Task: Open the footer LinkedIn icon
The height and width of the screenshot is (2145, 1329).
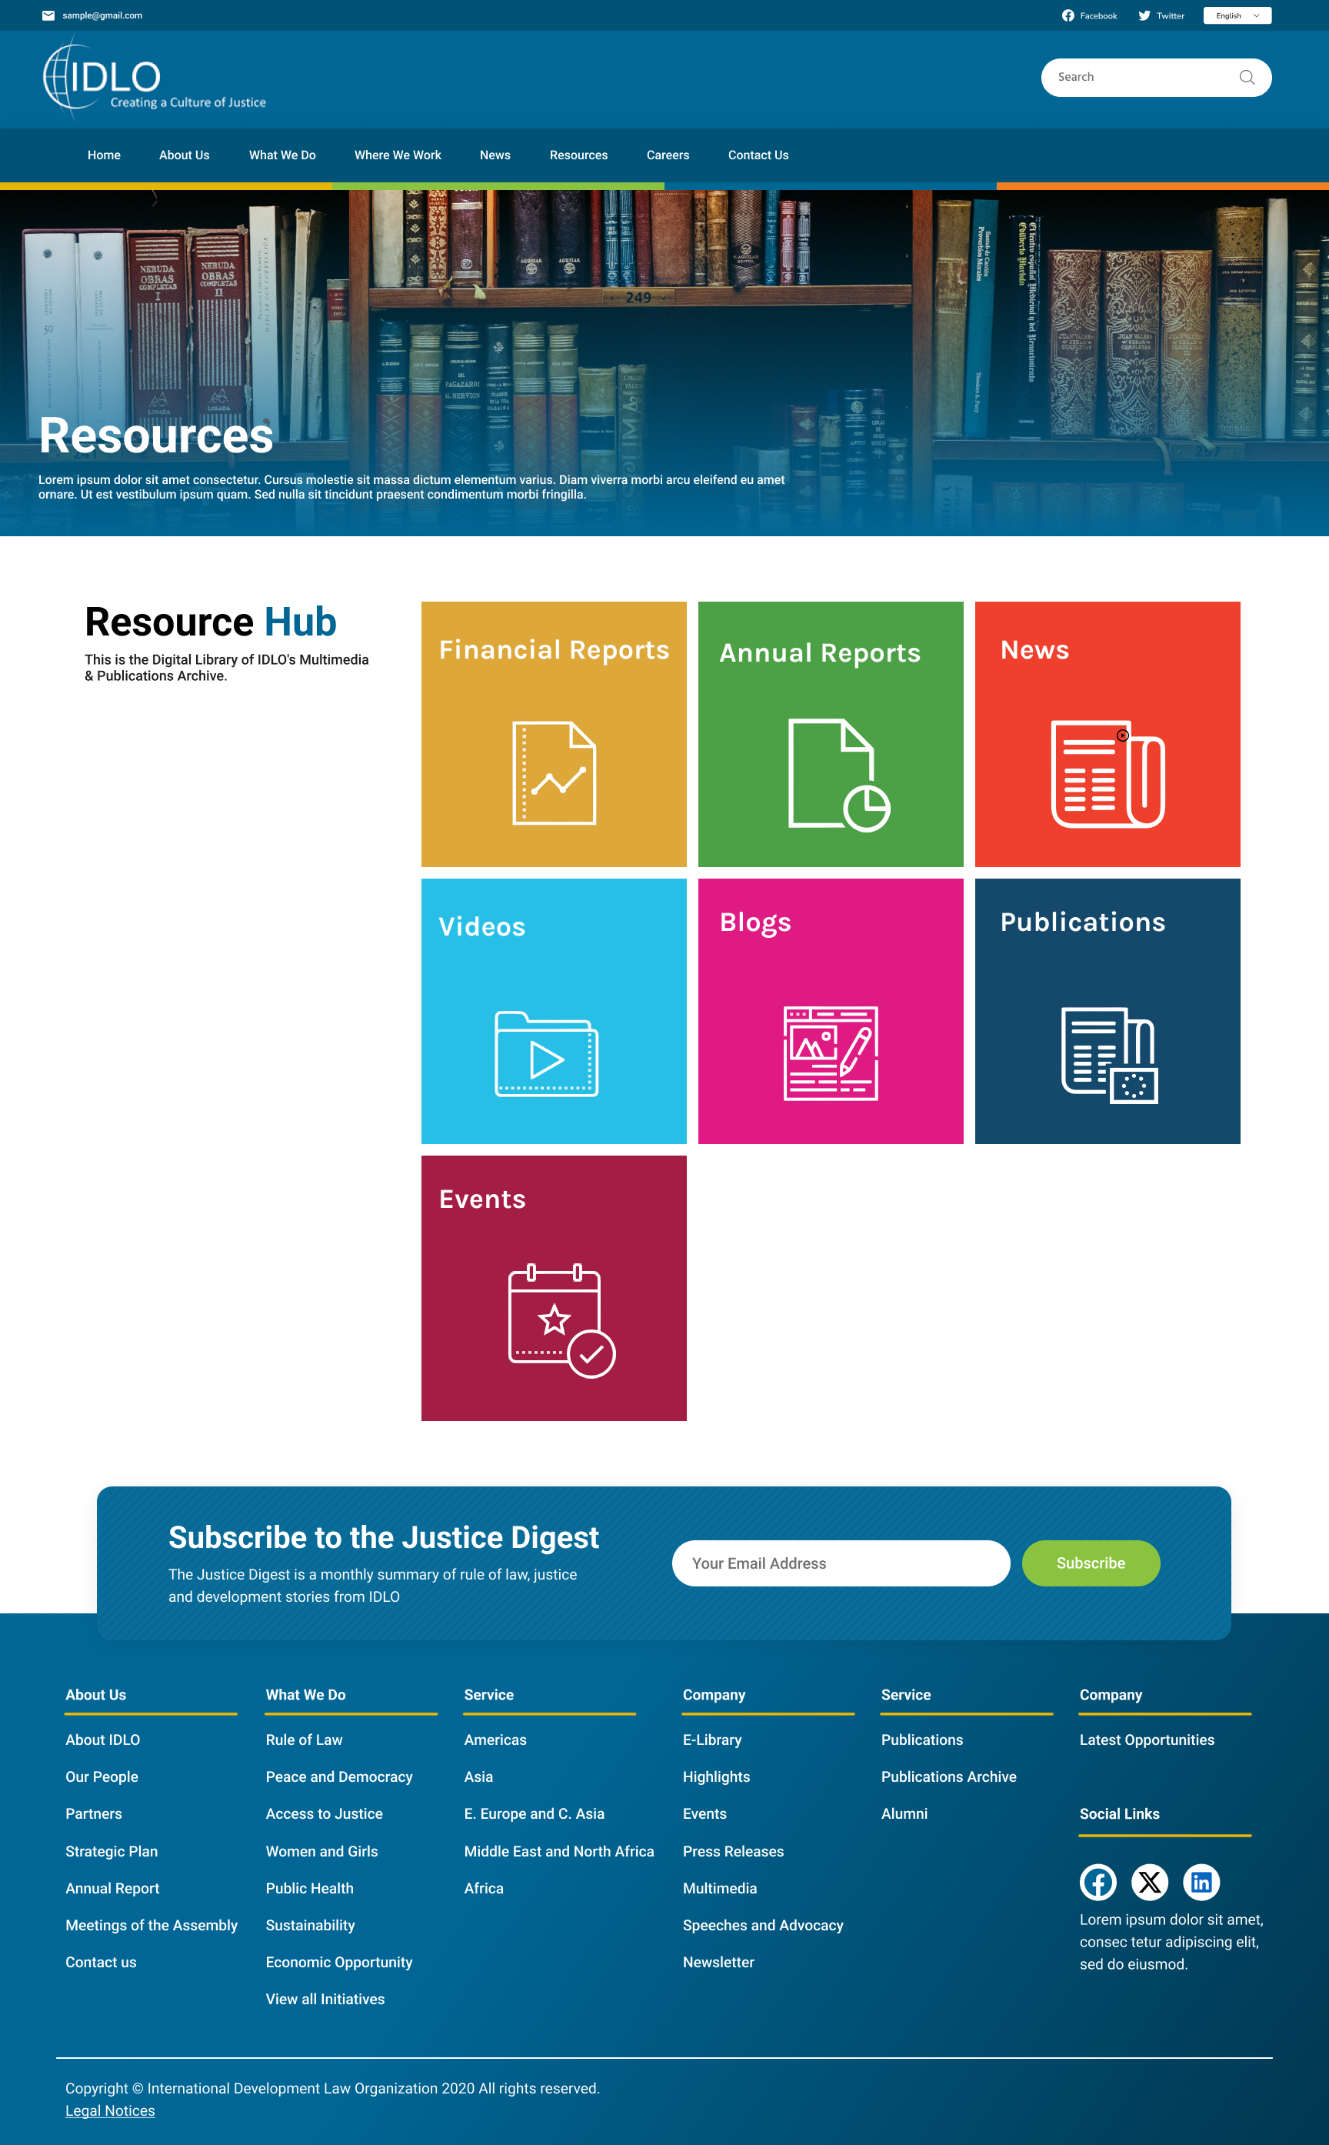Action: (x=1201, y=1882)
